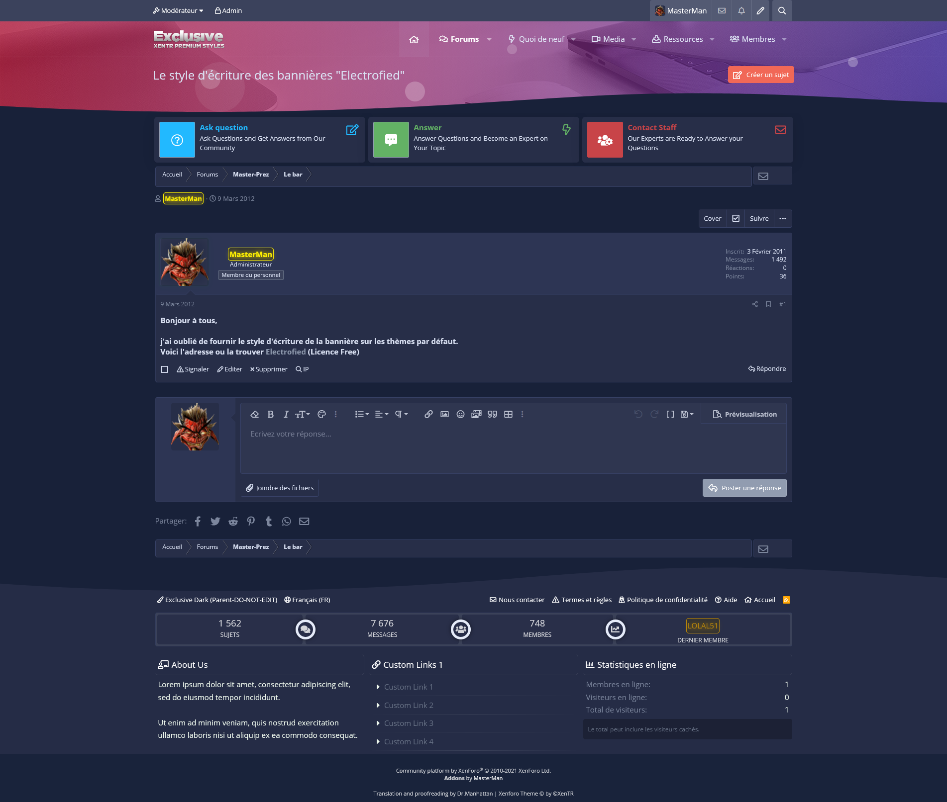Open the Modérateur dropdown menu
The height and width of the screenshot is (802, 947).
tap(178, 10)
